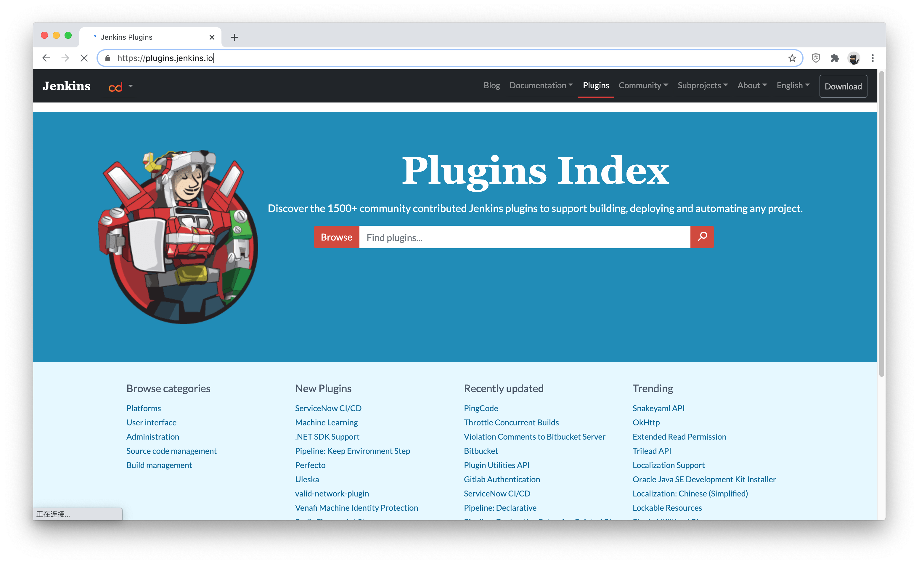919x564 pixels.
Task: Open the User interface category
Action: click(151, 422)
